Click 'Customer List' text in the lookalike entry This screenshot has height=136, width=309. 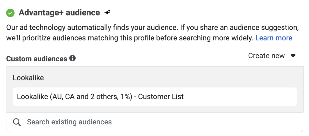161,97
